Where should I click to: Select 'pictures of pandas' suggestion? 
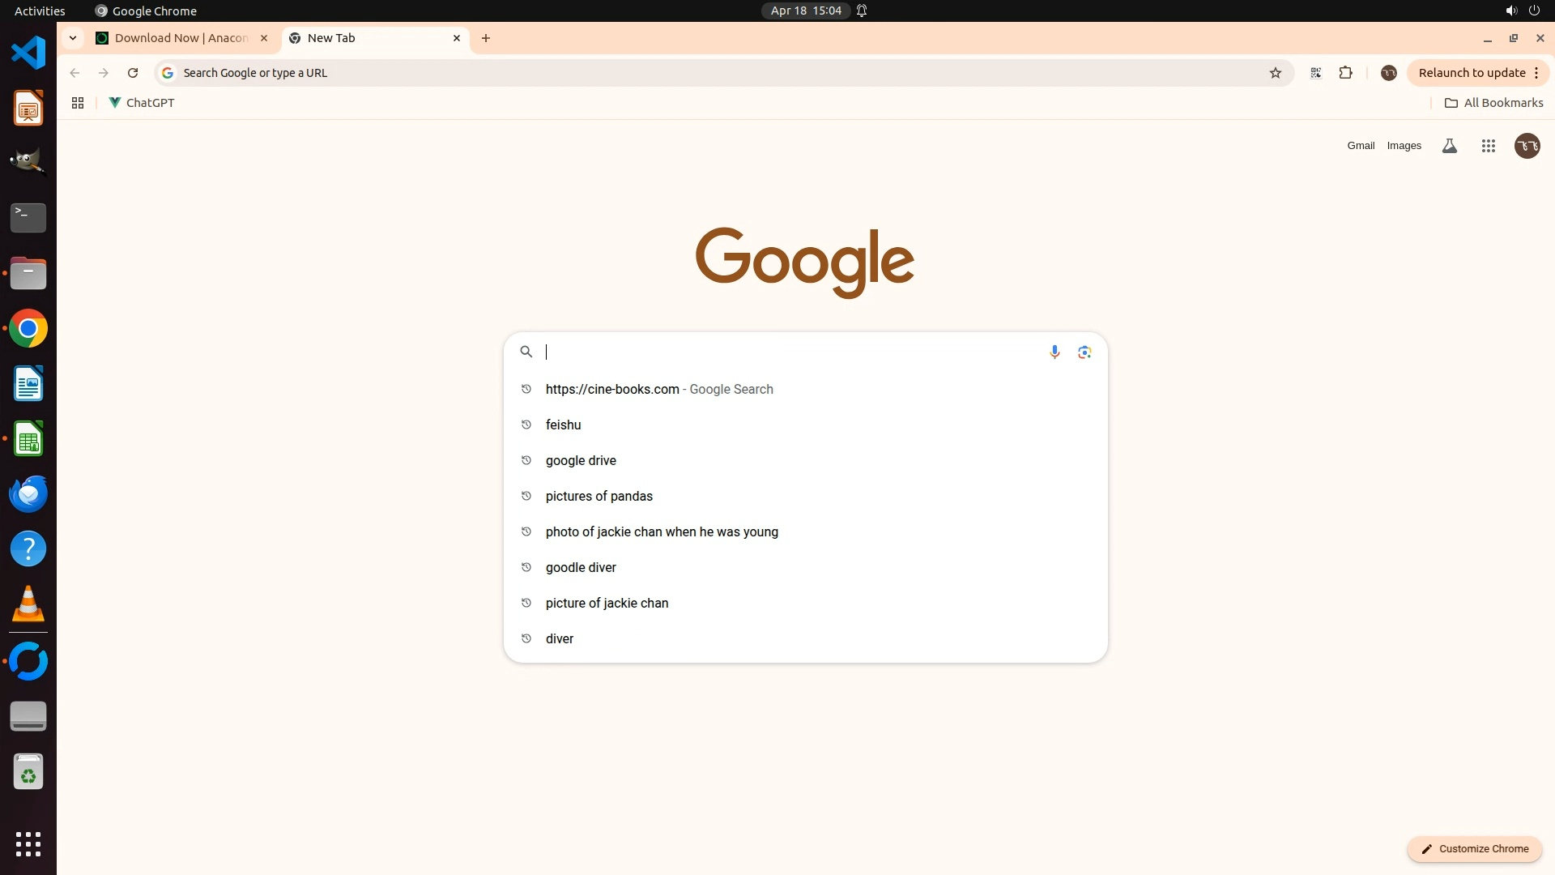[x=599, y=496]
